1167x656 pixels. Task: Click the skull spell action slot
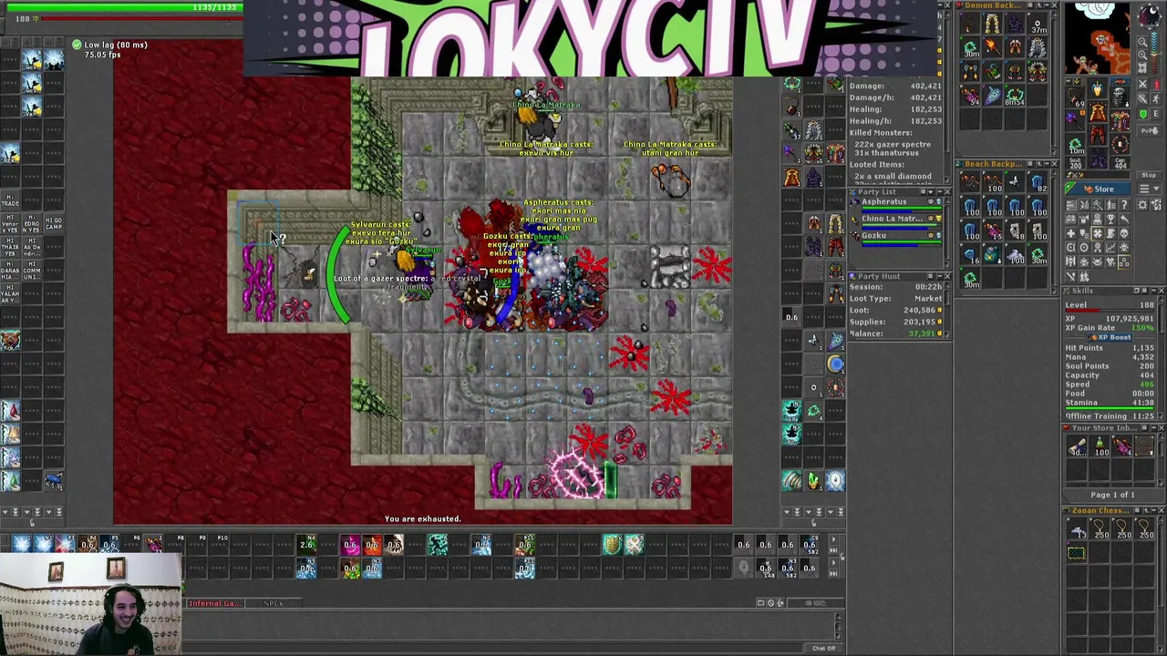click(x=394, y=544)
